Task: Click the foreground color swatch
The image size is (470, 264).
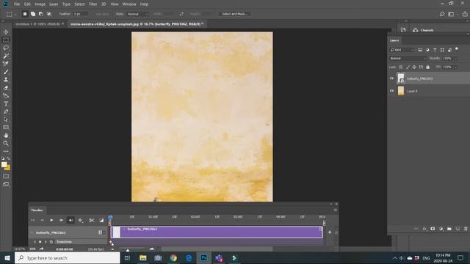Action: coord(4,164)
